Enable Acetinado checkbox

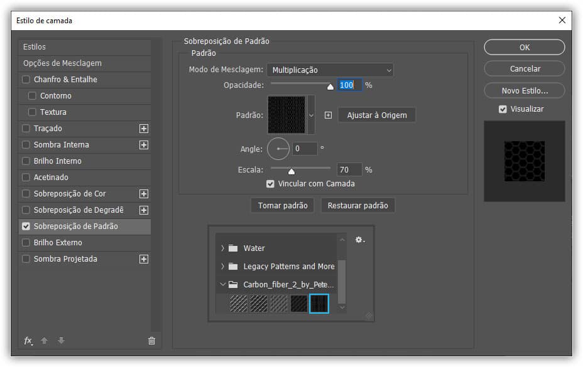[x=26, y=178]
